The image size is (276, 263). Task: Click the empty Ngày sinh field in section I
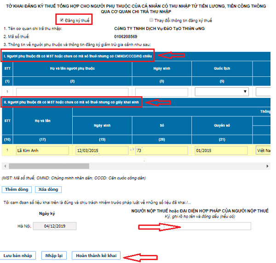[163, 91]
